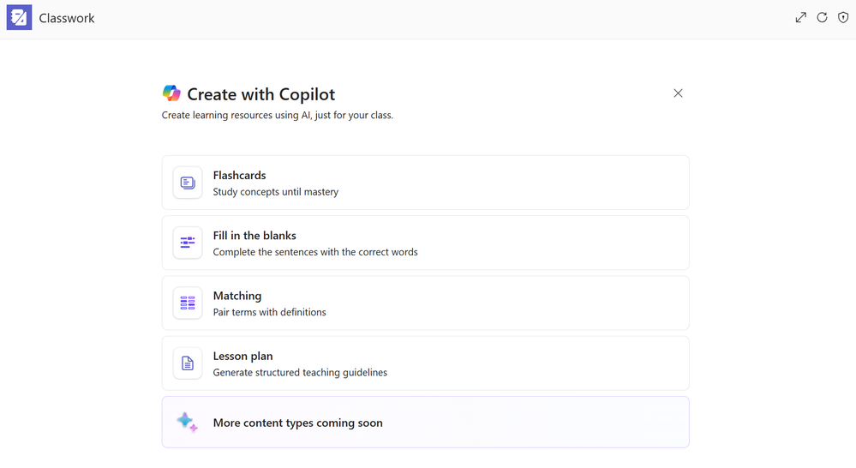
Task: Click the Classwork app logo icon
Action: coord(19,18)
